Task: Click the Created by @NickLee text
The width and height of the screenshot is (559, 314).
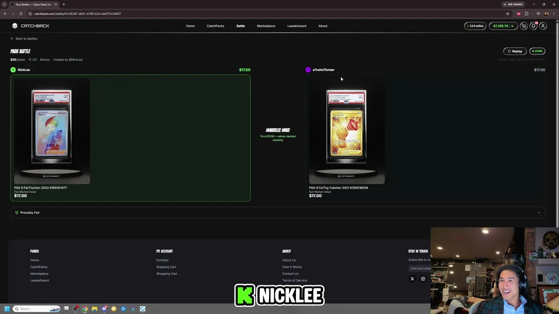Action: tap(68, 59)
